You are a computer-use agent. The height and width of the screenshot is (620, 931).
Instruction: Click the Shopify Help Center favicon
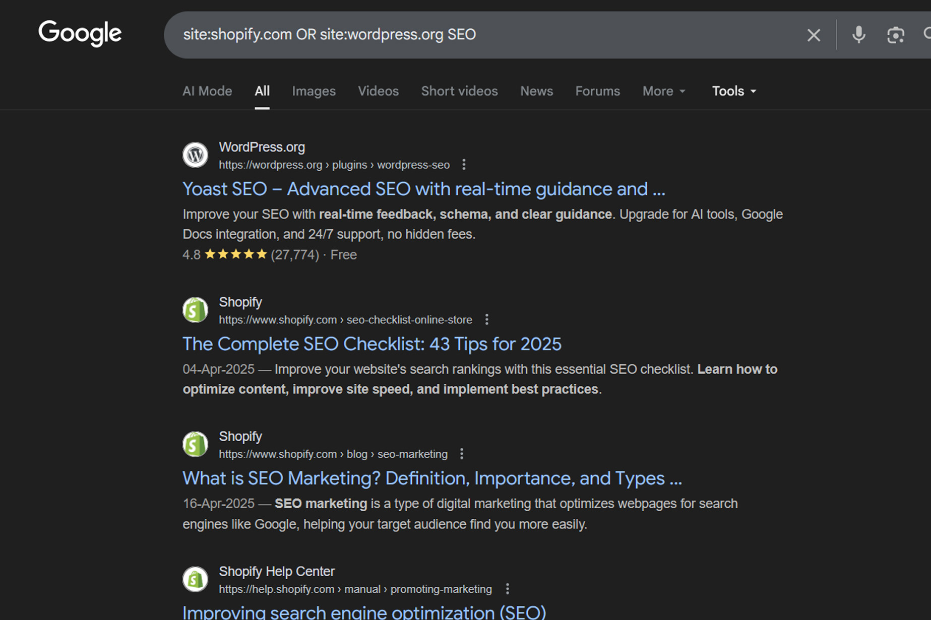click(195, 579)
